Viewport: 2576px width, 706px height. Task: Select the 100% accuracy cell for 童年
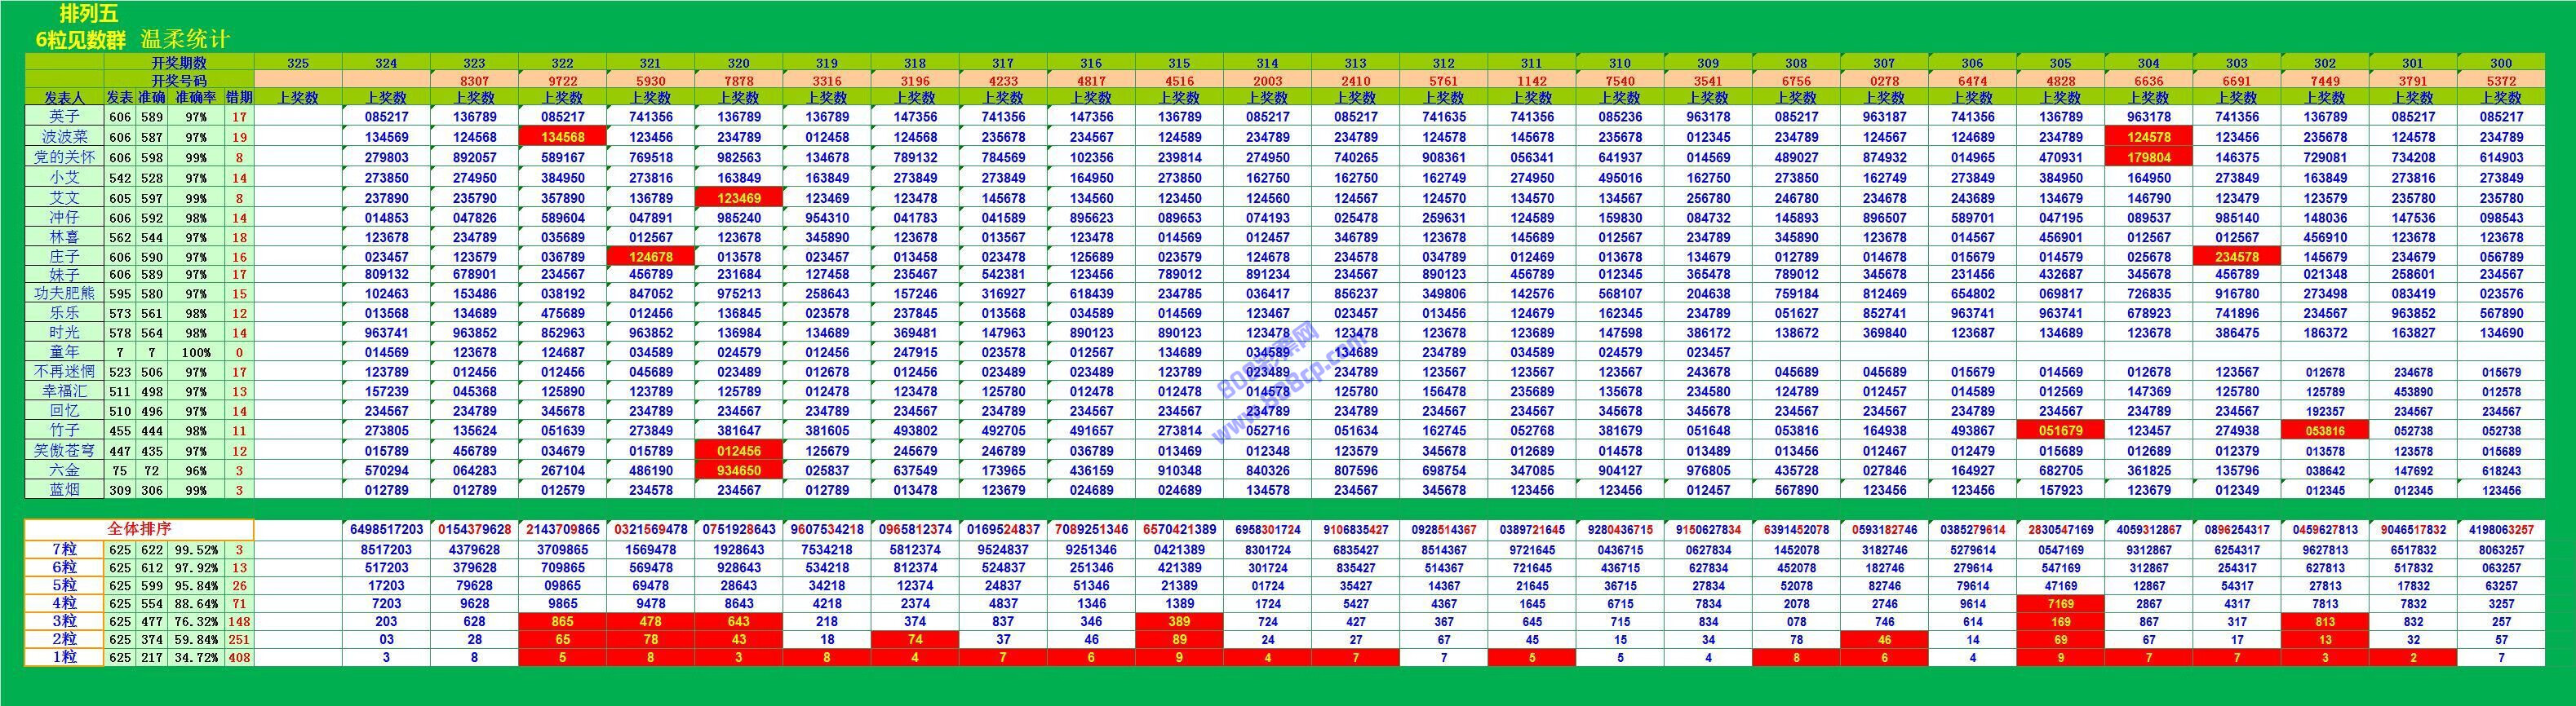pyautogui.click(x=196, y=352)
